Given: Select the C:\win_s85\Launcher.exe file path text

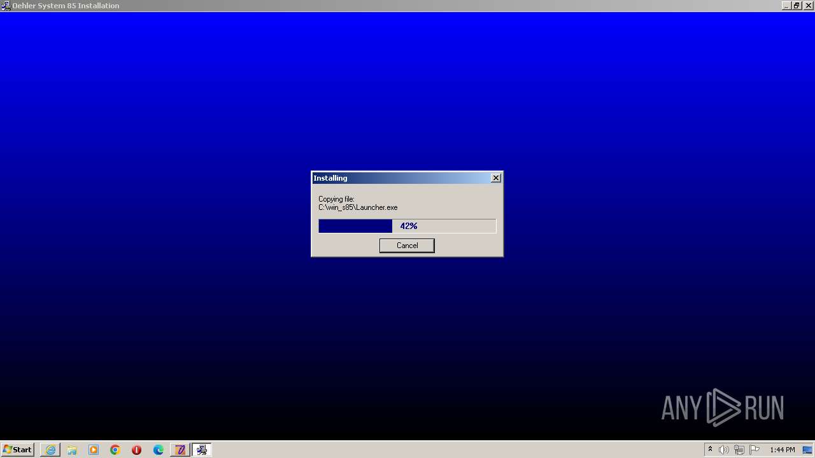Looking at the screenshot, I should coord(358,207).
